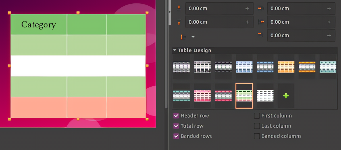This screenshot has width=341, height=150.
Task: Select the currently highlighted green table design
Action: pyautogui.click(x=244, y=96)
